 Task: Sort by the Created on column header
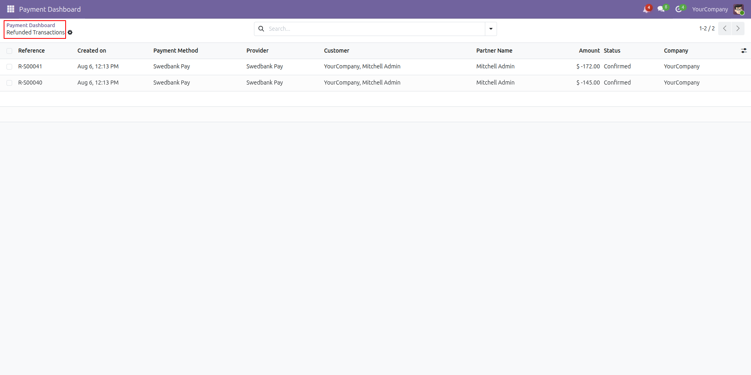click(x=92, y=51)
